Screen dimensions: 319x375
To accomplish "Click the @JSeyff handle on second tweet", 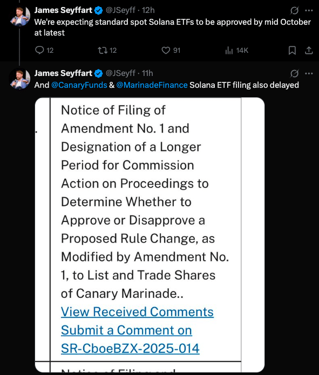I will (120, 73).
